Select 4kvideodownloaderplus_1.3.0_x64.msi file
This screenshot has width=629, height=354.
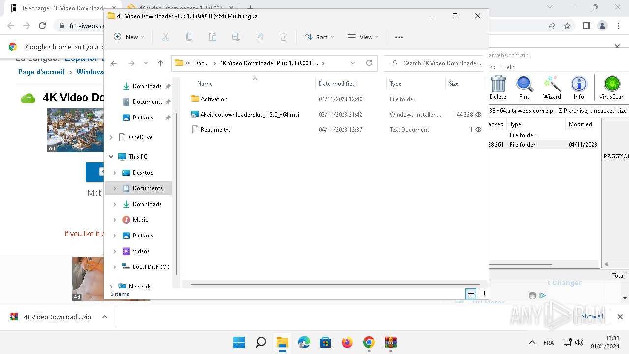pos(250,115)
